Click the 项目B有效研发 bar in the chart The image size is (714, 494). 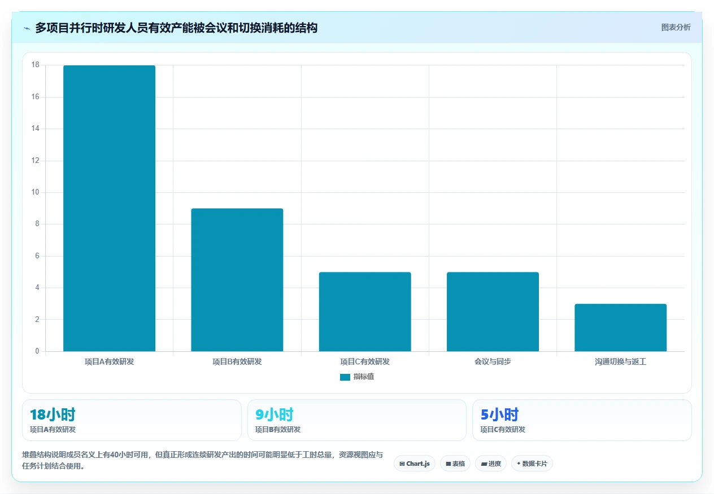tap(237, 280)
